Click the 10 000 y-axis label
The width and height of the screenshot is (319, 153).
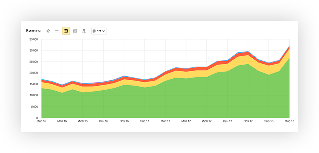pos(34,95)
